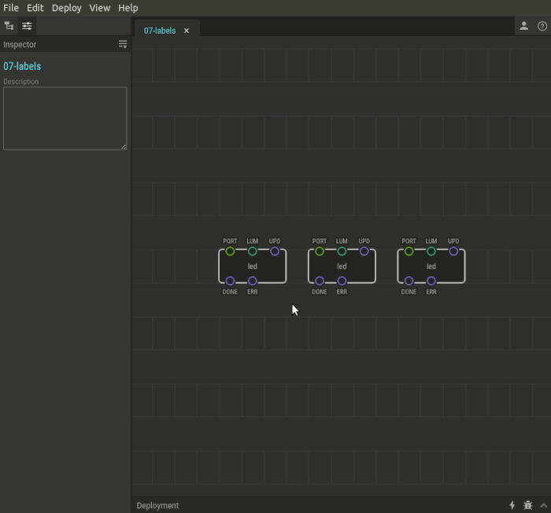551x513 pixels.
Task: Open the Help menu
Action: tap(128, 8)
